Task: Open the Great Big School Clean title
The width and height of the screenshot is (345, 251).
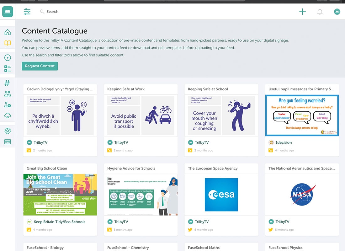Action: point(47,168)
